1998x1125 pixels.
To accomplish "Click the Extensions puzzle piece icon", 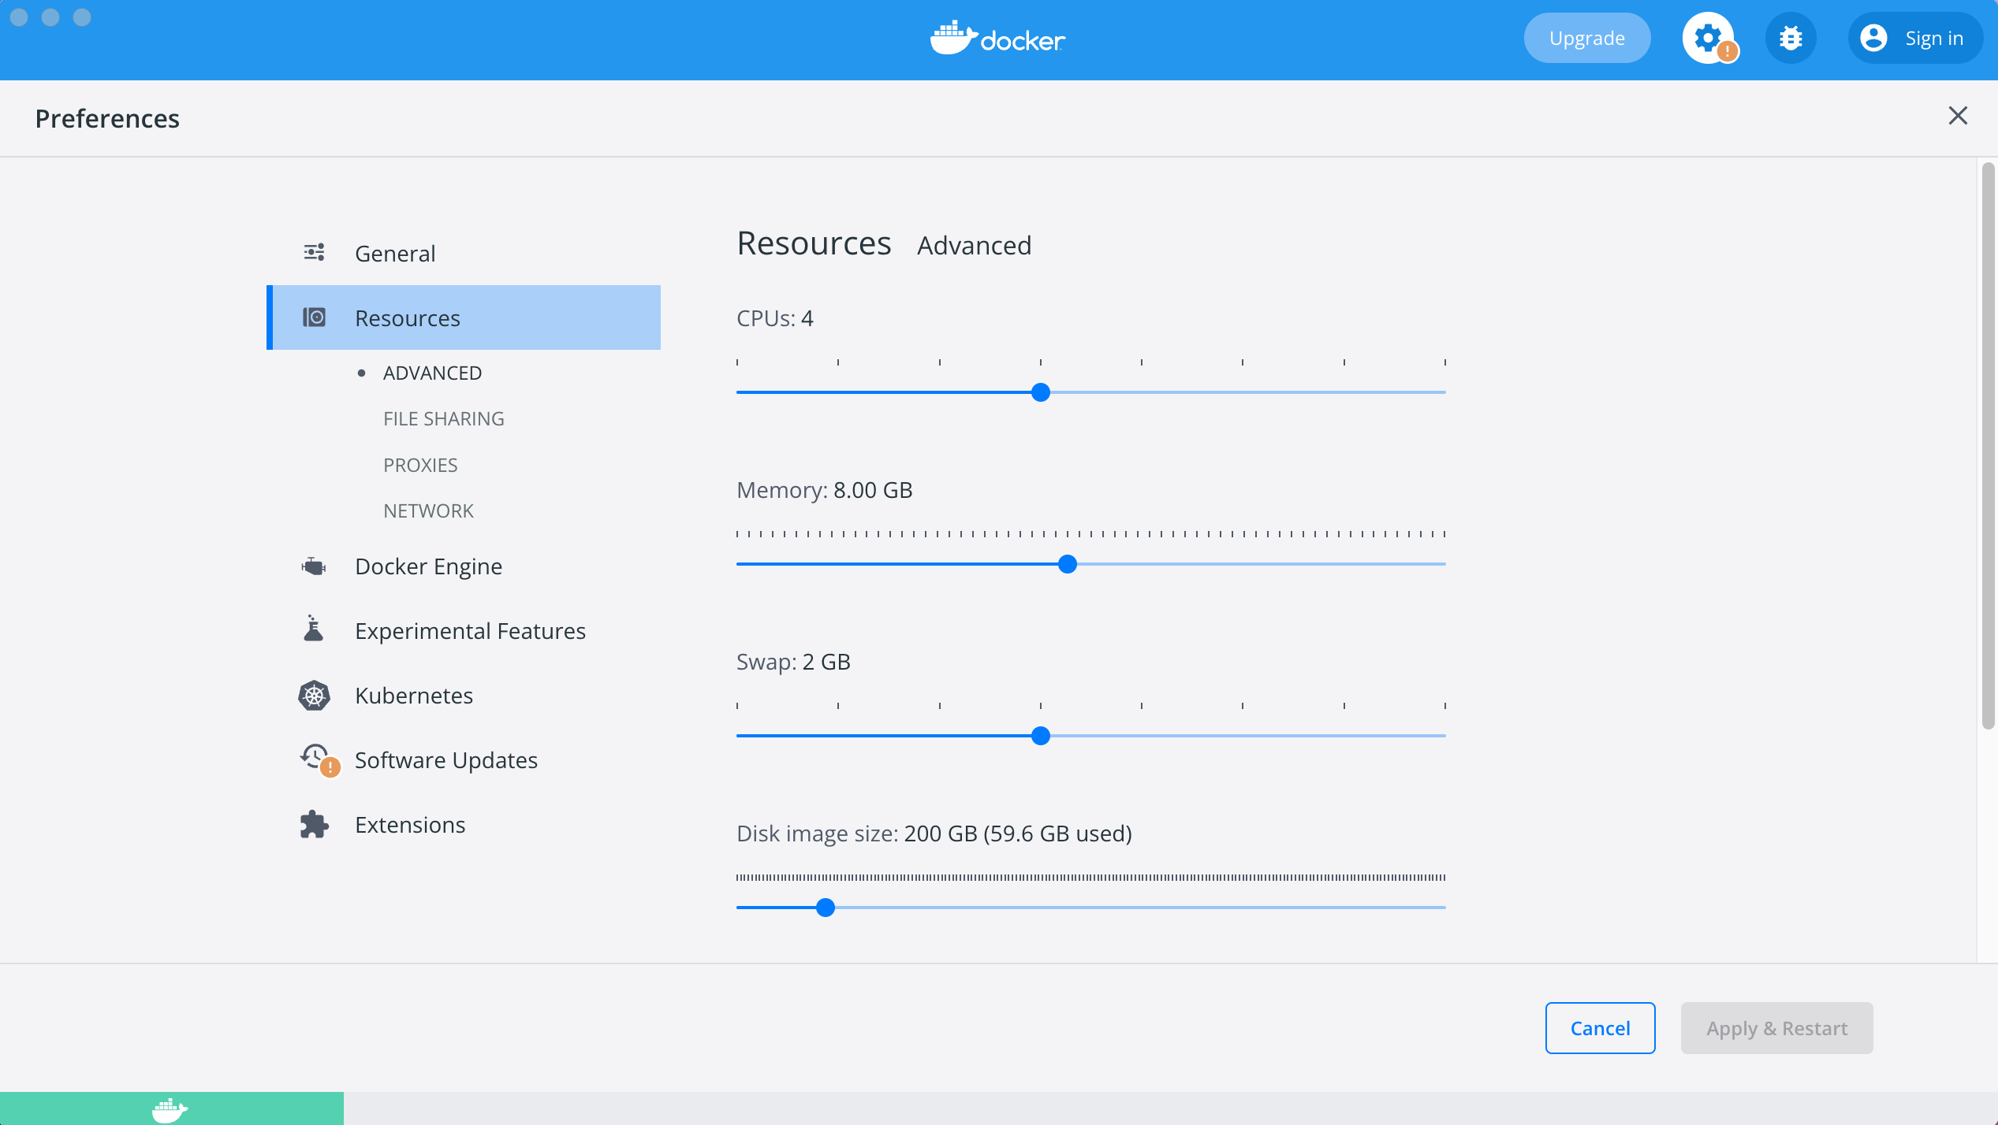I will [x=314, y=825].
